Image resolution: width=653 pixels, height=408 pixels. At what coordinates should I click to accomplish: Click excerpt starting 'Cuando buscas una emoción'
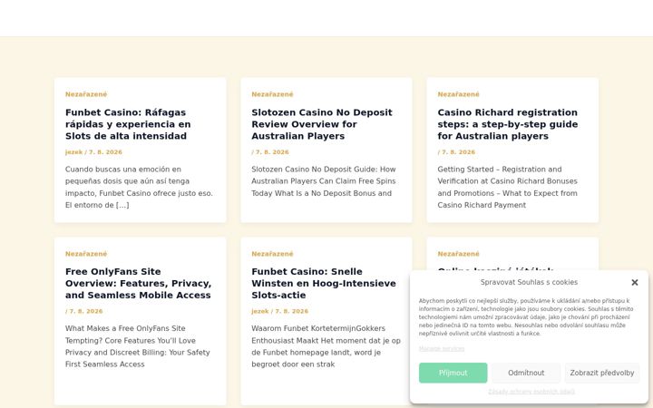pos(139,187)
